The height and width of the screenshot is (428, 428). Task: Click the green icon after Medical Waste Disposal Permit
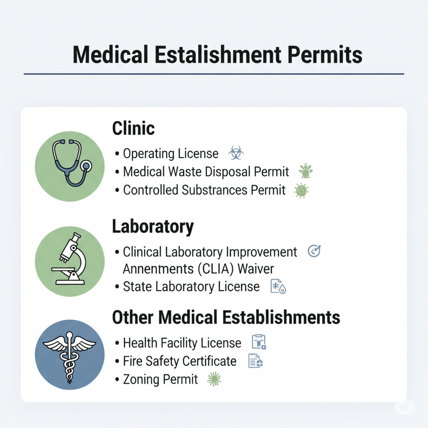coord(306,171)
